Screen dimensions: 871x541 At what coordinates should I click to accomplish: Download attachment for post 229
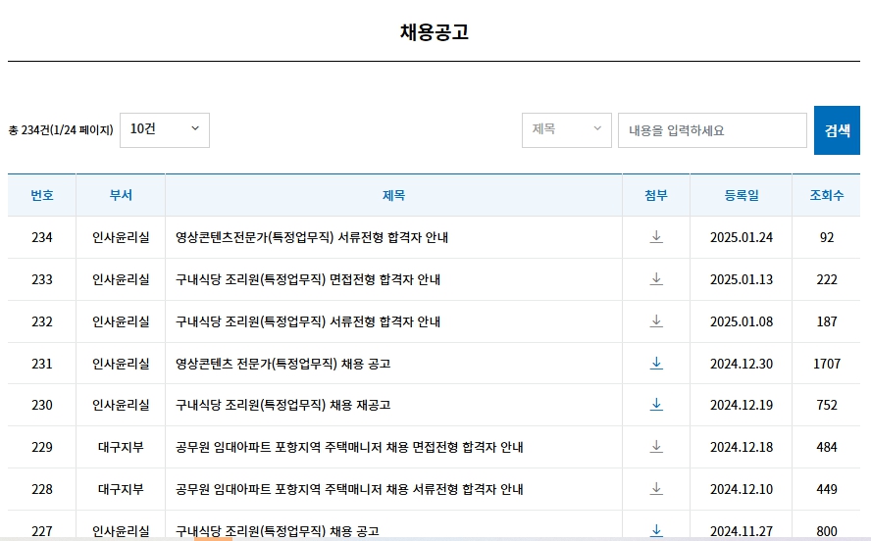tap(656, 447)
